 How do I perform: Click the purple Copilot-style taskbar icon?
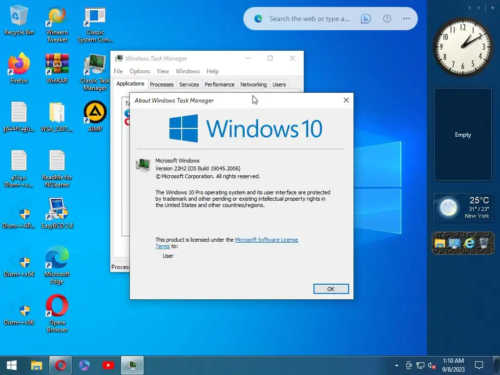[84, 365]
